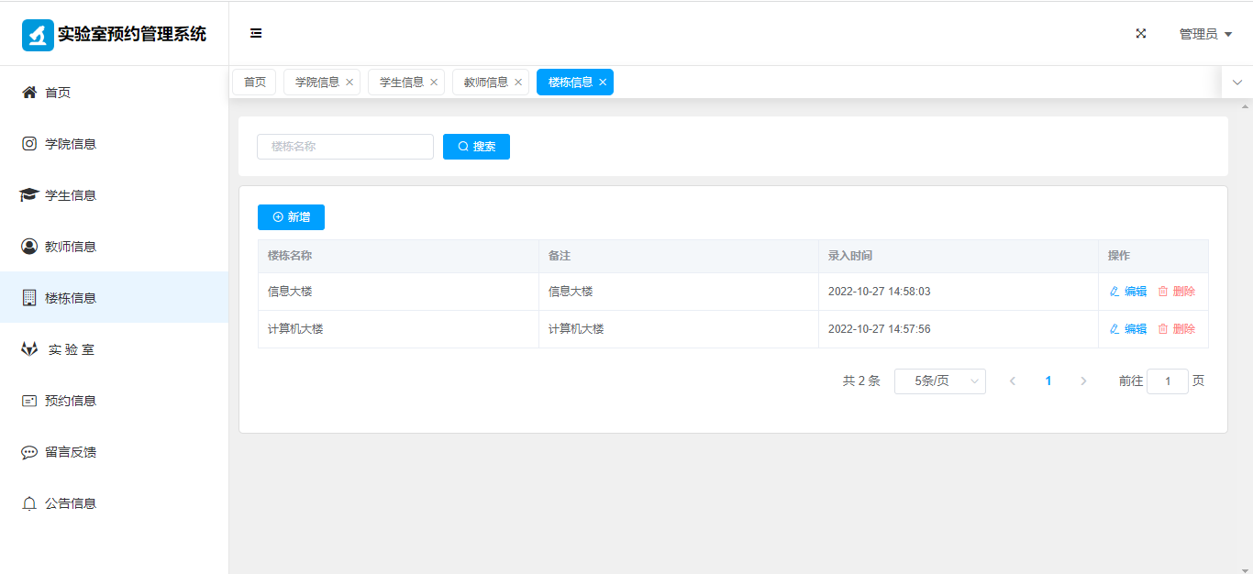Click the microscope logo icon
This screenshot has width=1253, height=574.
tap(38, 35)
